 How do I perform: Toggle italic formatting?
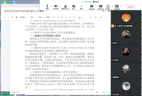click(x=66, y=17)
